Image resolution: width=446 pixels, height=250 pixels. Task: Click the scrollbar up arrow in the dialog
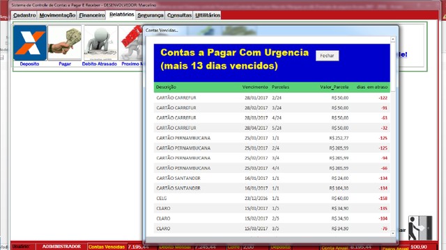click(x=393, y=40)
